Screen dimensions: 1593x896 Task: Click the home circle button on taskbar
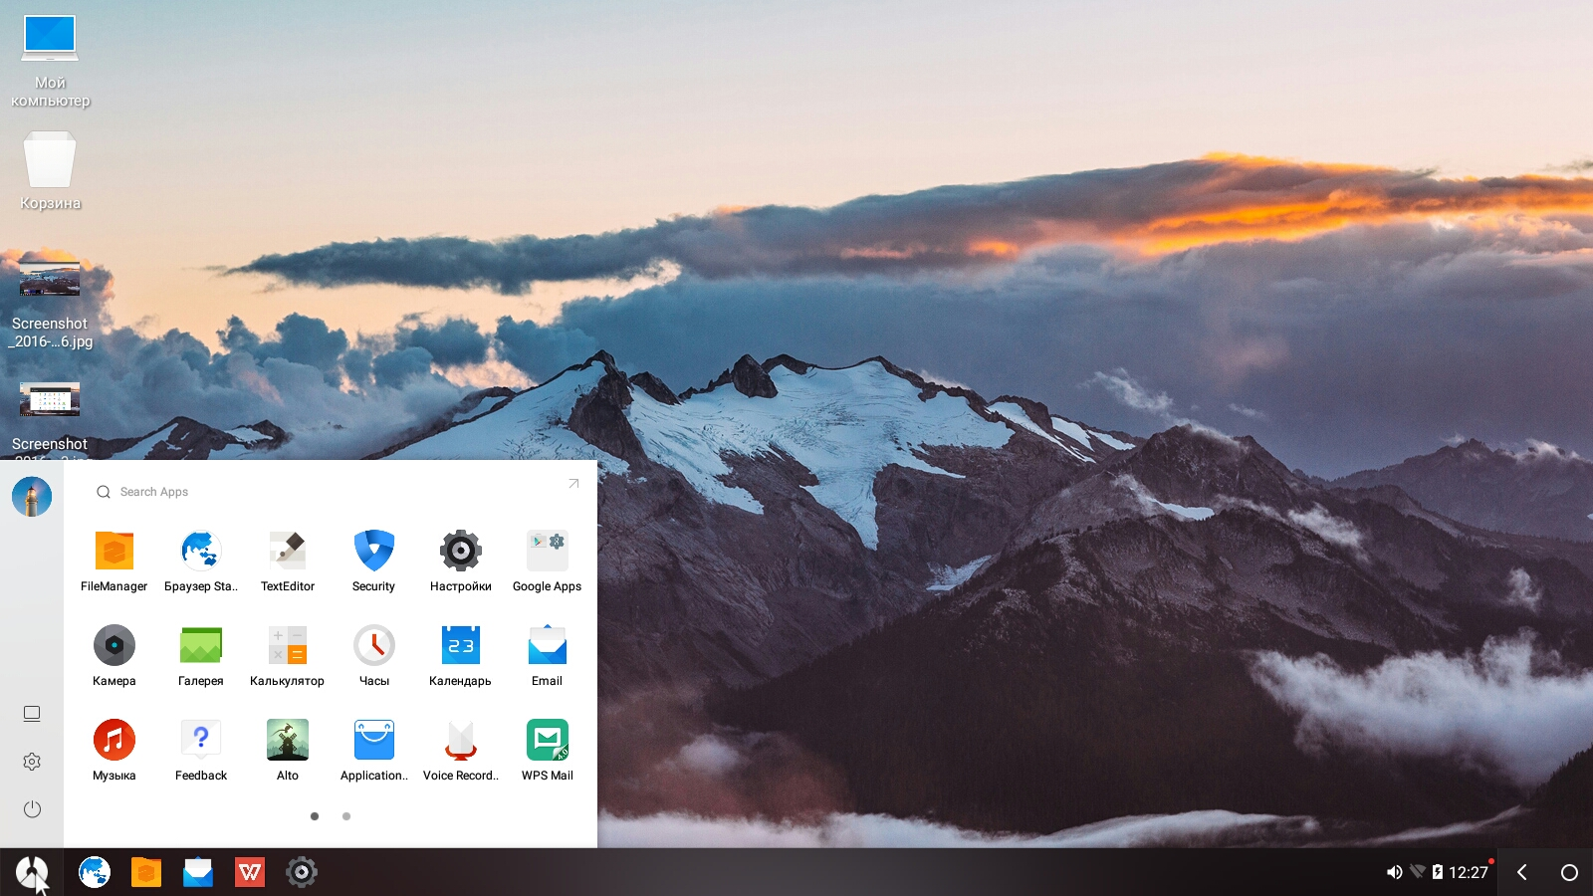pyautogui.click(x=1569, y=872)
